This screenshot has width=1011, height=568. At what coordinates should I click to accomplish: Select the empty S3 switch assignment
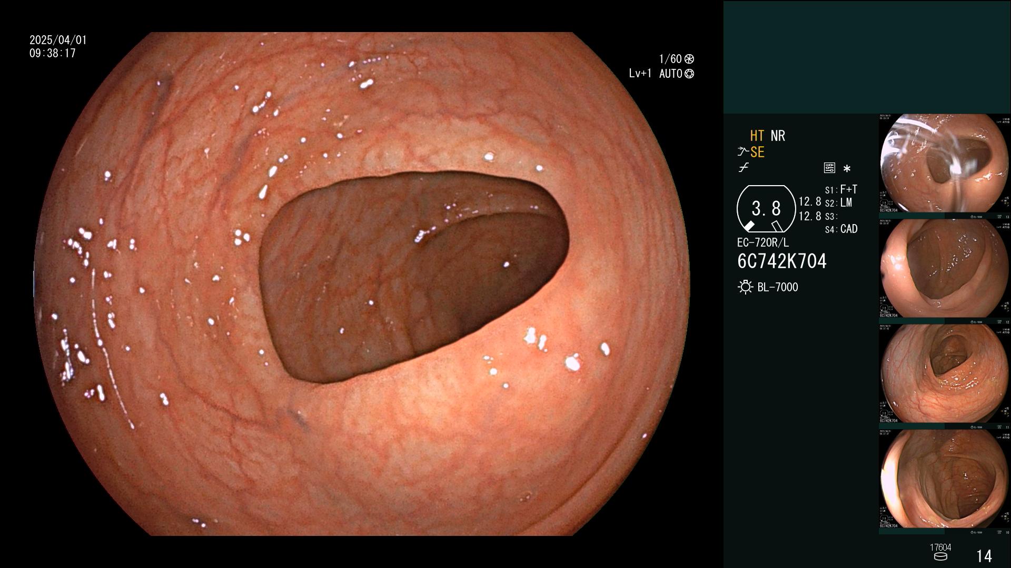click(831, 216)
